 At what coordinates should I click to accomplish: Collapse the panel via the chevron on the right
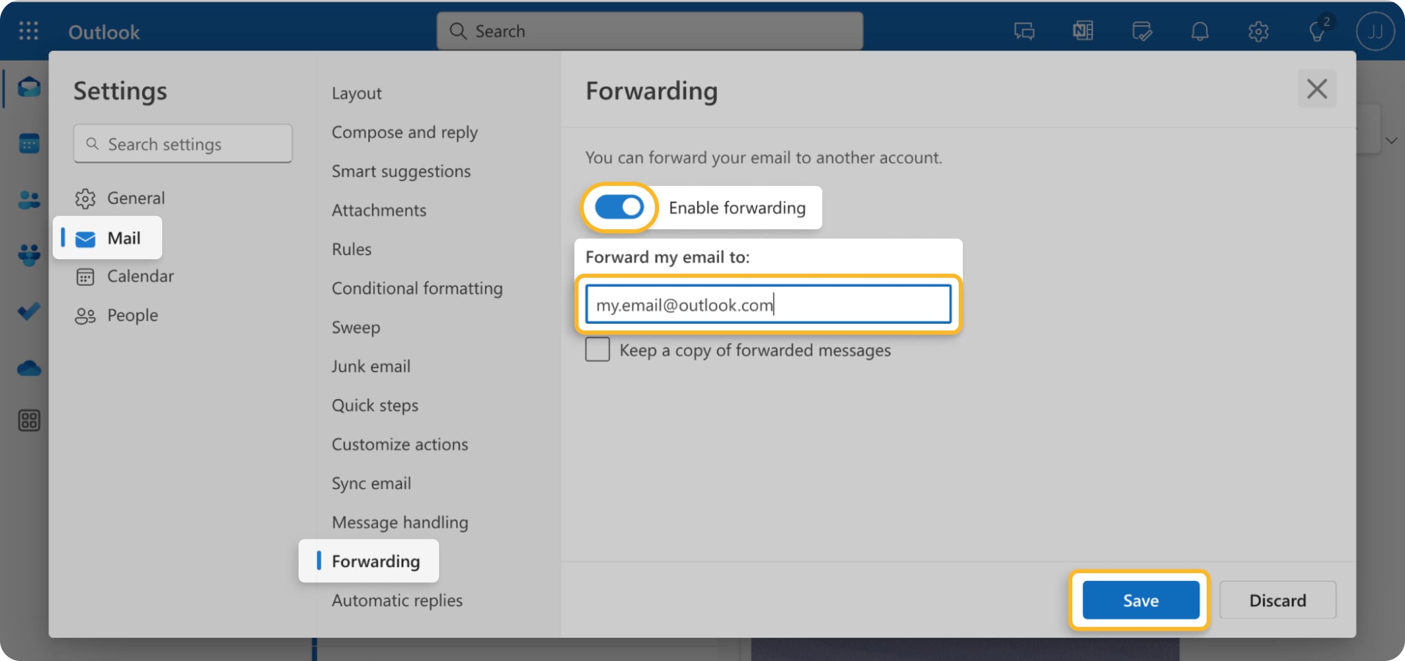[x=1392, y=140]
